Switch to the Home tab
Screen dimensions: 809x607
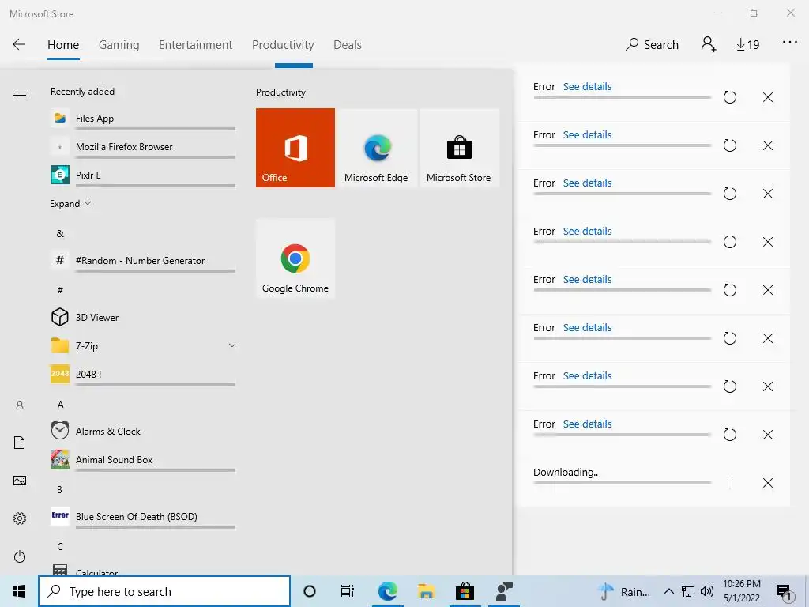click(x=63, y=45)
